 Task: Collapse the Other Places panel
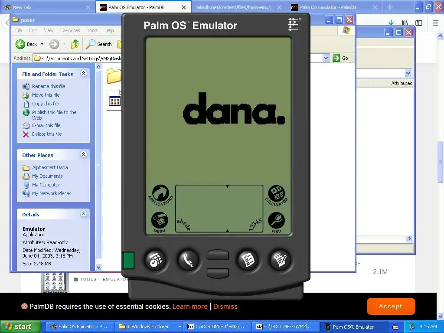[x=83, y=154]
